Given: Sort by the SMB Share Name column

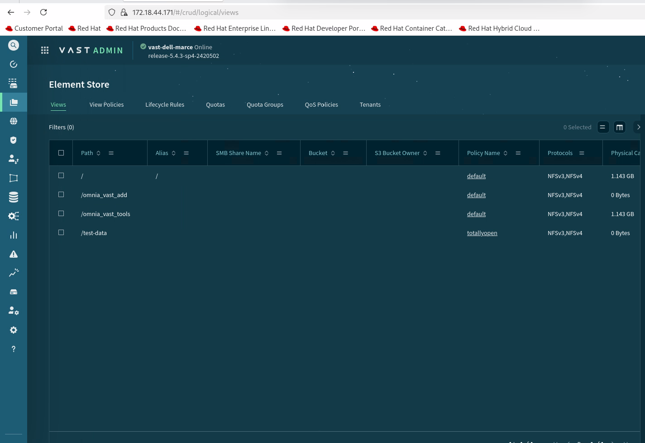Looking at the screenshot, I should pyautogui.click(x=267, y=153).
